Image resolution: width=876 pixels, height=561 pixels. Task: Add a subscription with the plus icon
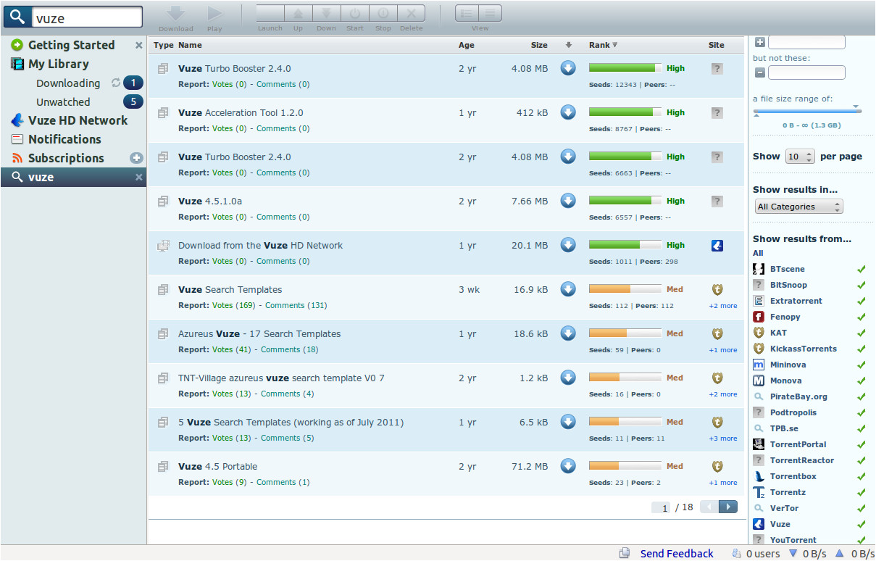(x=136, y=158)
